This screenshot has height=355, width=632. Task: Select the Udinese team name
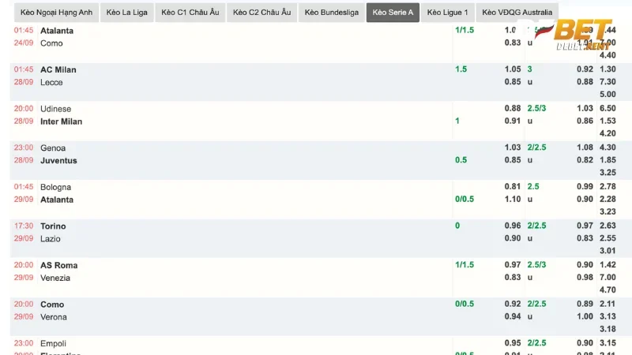55,109
